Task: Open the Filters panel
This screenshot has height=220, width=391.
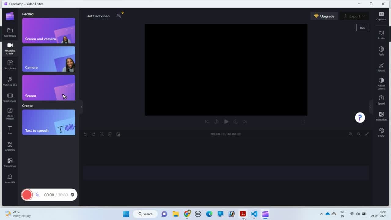Action: click(381, 67)
